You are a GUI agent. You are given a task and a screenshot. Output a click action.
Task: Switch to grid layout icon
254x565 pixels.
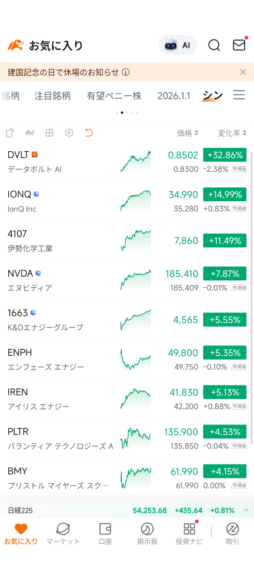pyautogui.click(x=49, y=133)
